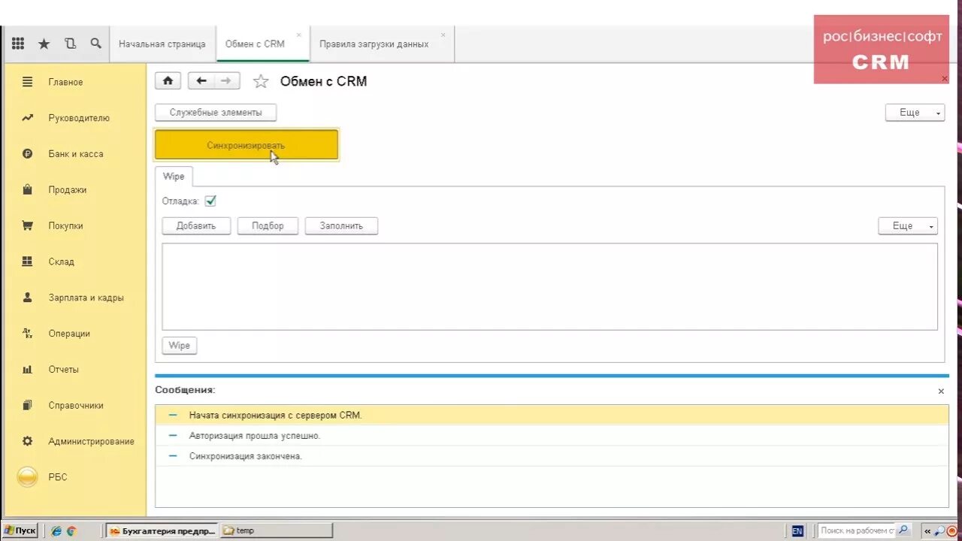The image size is (962, 541).
Task: Open the sections menu grid icon
Action: tap(18, 44)
